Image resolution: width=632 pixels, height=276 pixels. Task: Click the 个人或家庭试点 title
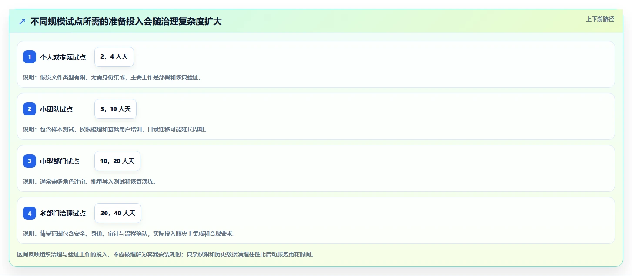pyautogui.click(x=63, y=57)
